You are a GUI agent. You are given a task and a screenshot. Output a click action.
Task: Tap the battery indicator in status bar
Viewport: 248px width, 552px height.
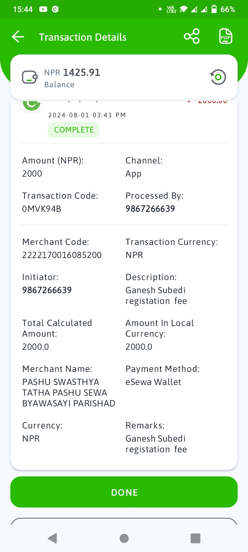[x=214, y=9]
